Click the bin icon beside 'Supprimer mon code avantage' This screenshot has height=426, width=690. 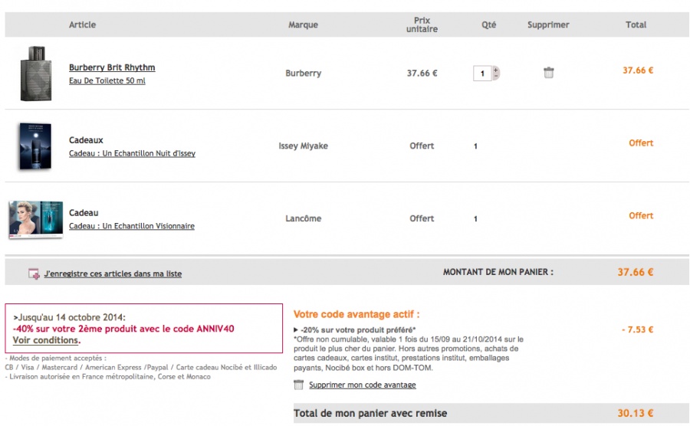[x=299, y=385]
